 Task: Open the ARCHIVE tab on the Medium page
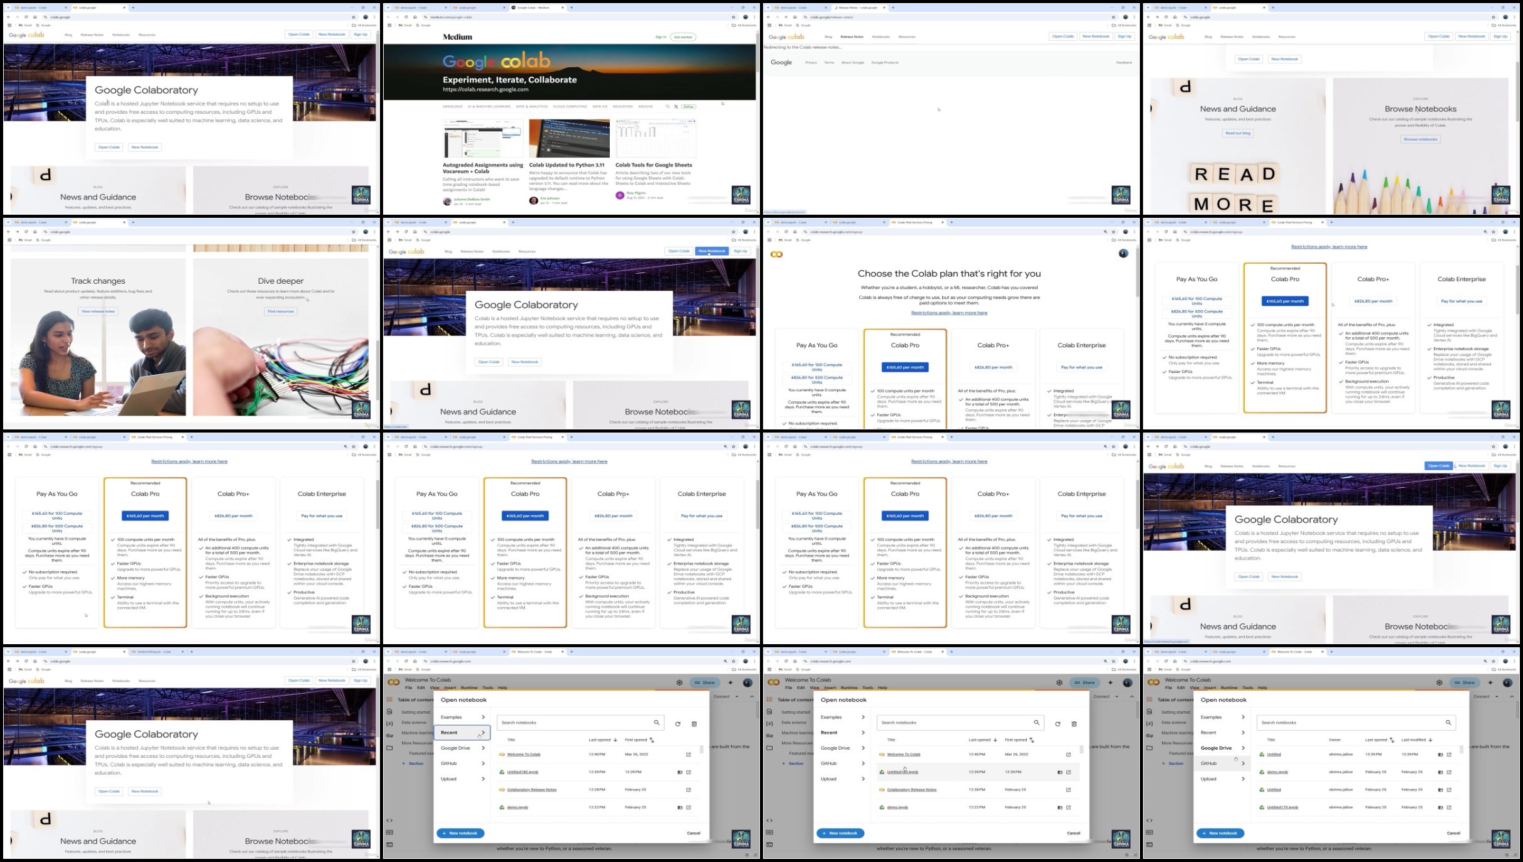tap(646, 107)
